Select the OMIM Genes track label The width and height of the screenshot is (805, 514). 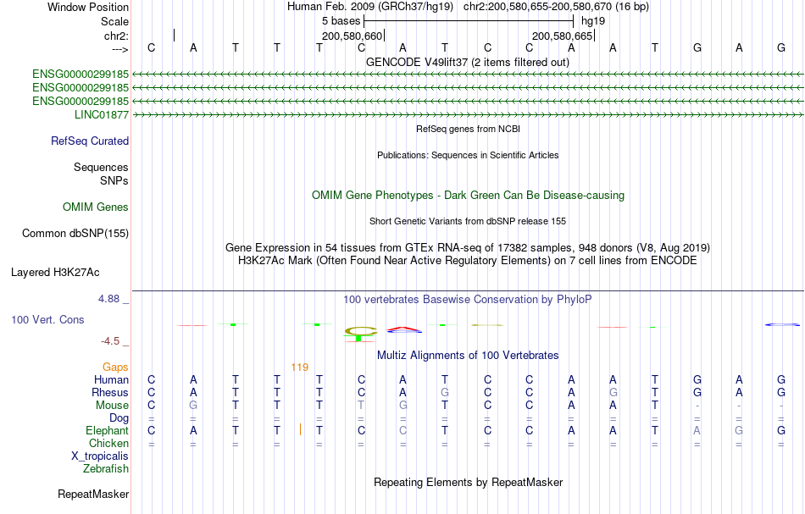point(96,207)
